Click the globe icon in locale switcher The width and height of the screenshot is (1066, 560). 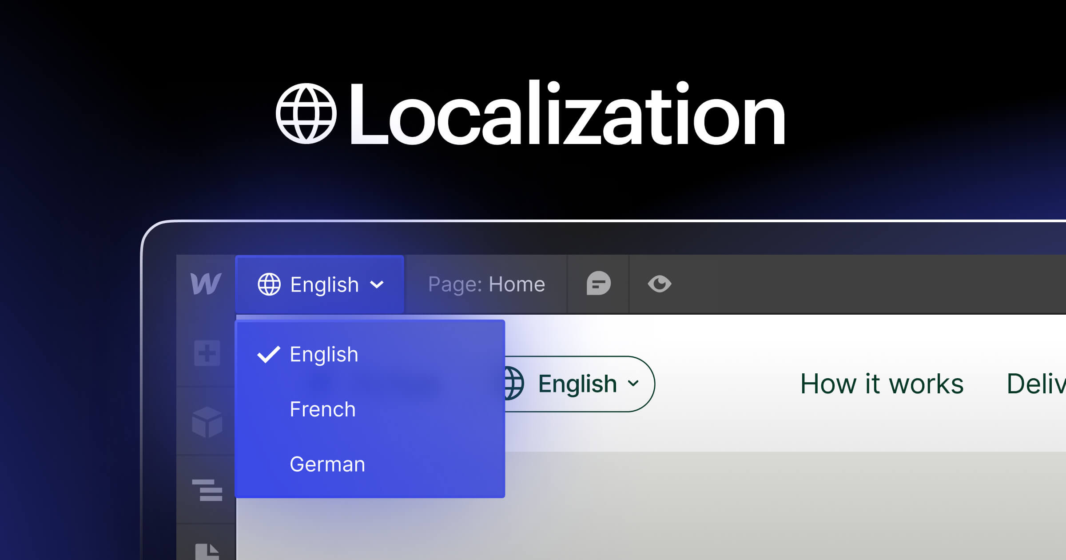click(269, 284)
